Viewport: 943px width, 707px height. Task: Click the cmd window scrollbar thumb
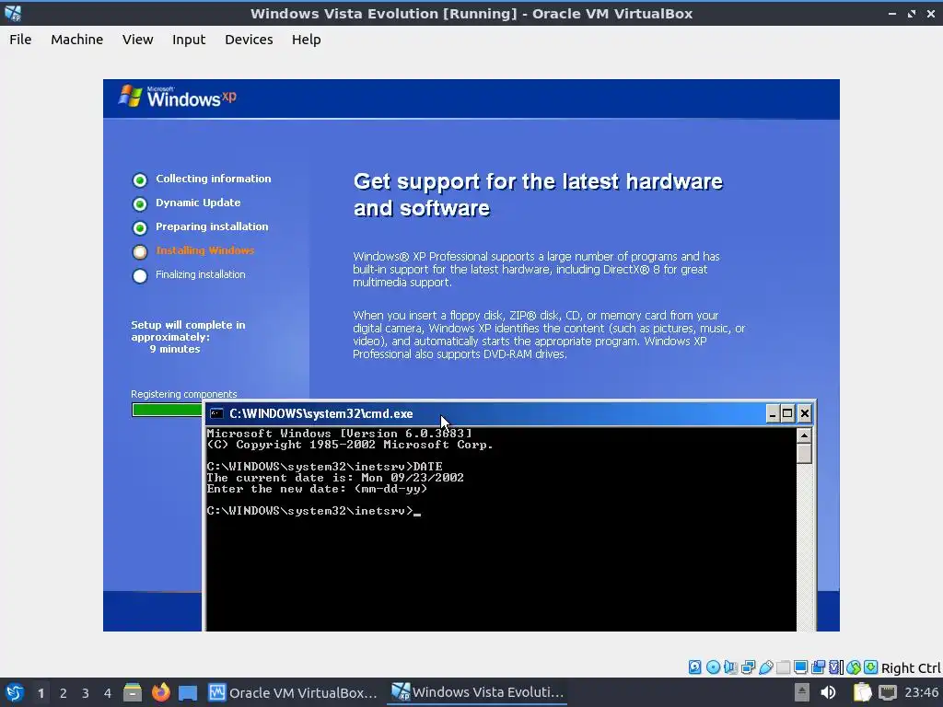pyautogui.click(x=804, y=453)
